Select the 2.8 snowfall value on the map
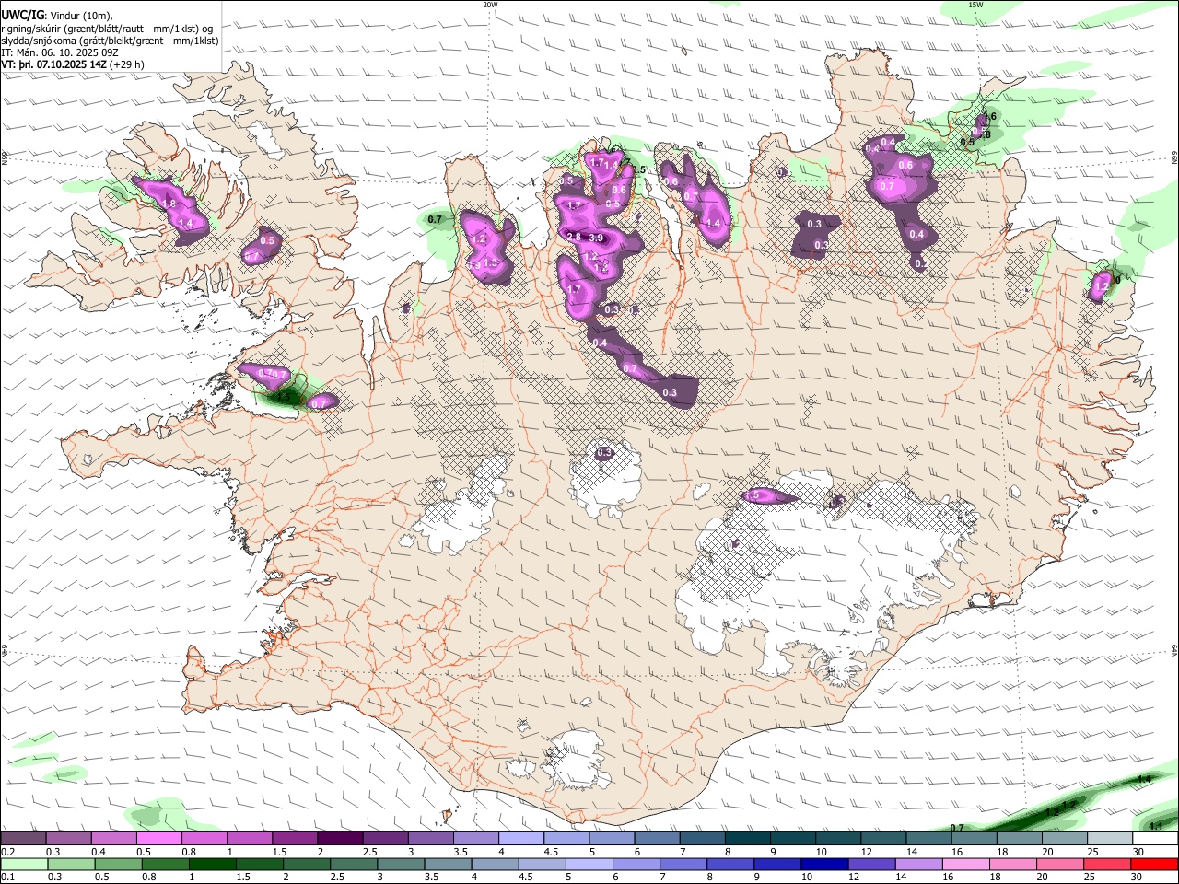 pos(573,237)
